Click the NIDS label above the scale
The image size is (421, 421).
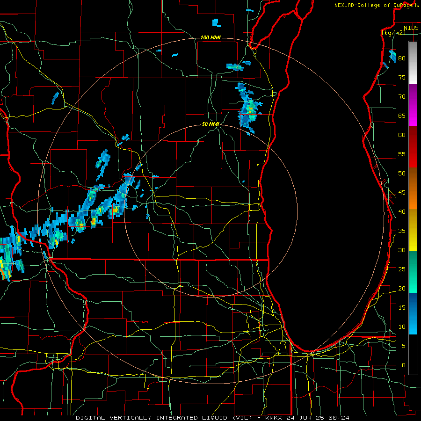411,28
